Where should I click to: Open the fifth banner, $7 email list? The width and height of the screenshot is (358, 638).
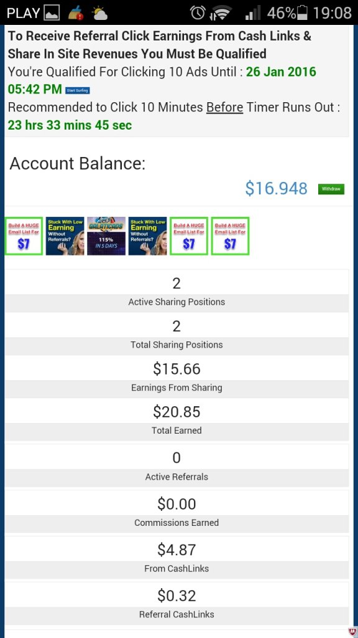tap(189, 236)
